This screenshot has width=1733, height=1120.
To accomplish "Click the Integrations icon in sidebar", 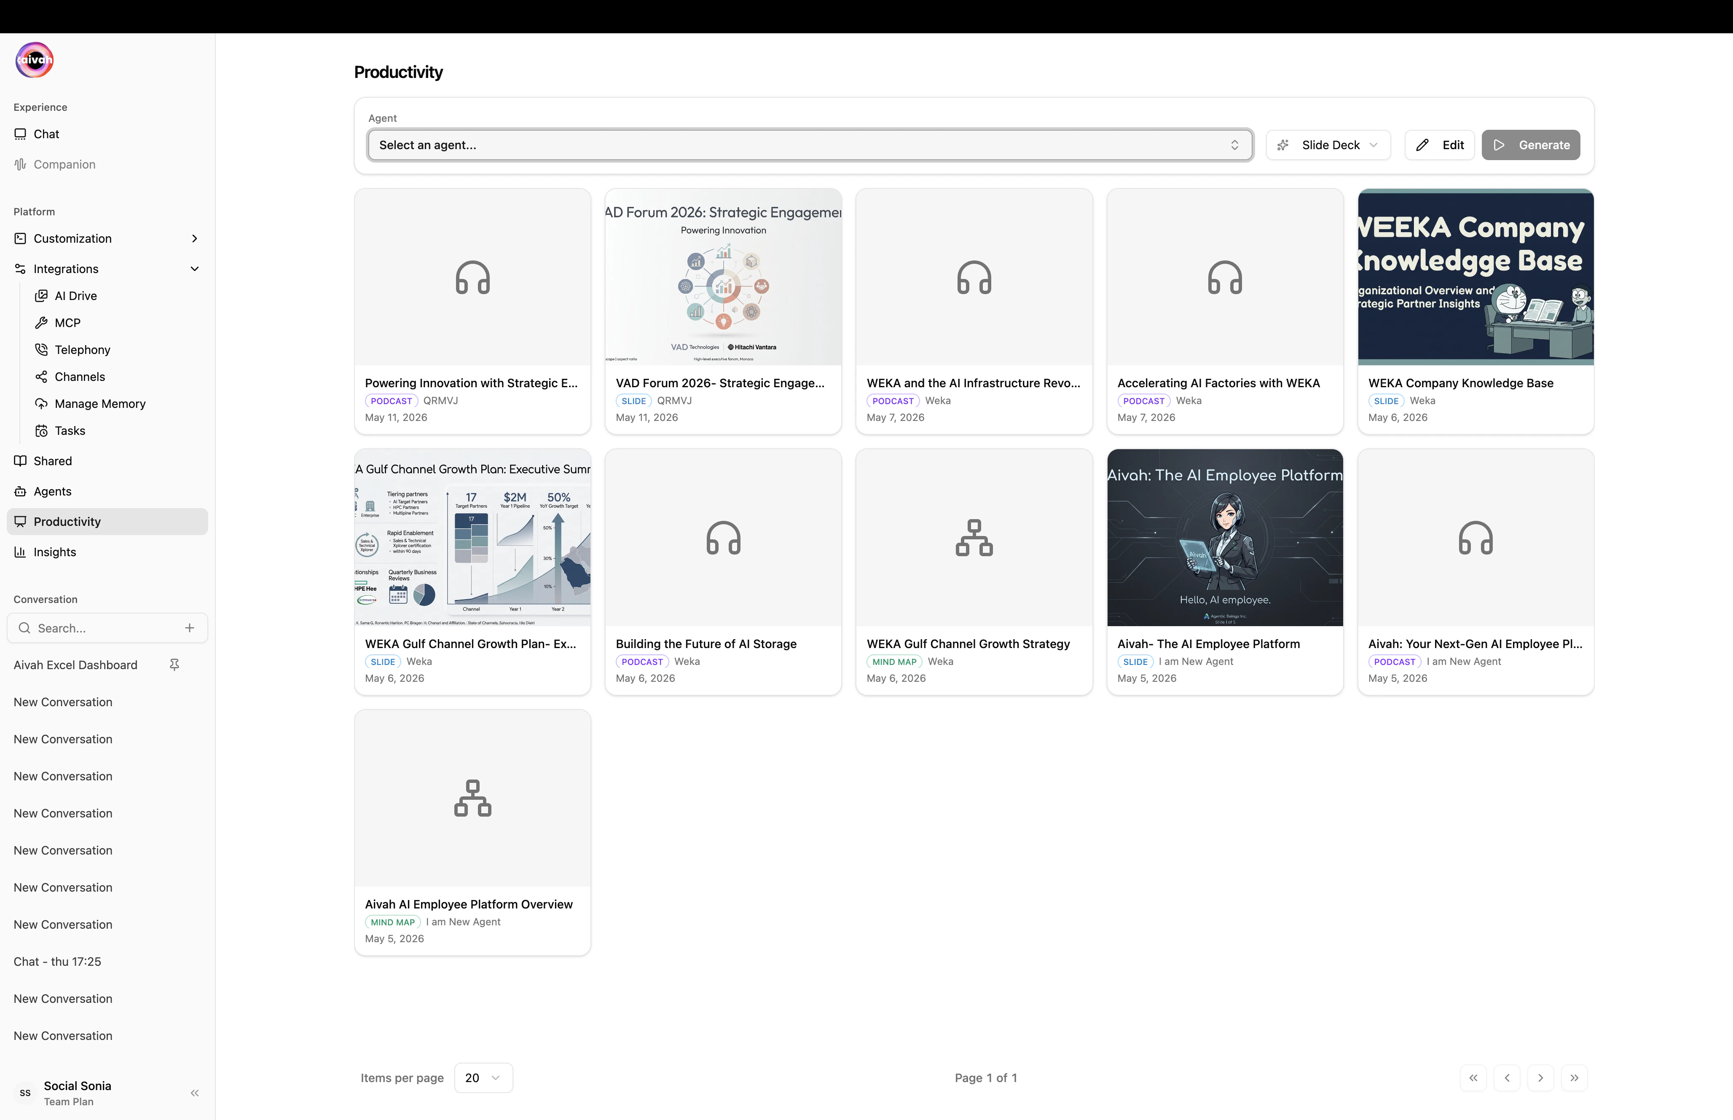I will pos(20,269).
